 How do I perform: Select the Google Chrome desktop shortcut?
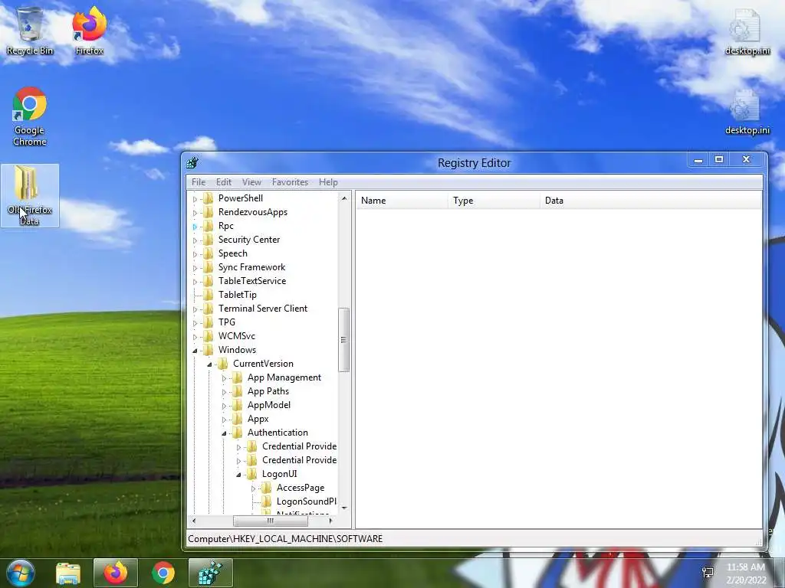[x=30, y=116]
